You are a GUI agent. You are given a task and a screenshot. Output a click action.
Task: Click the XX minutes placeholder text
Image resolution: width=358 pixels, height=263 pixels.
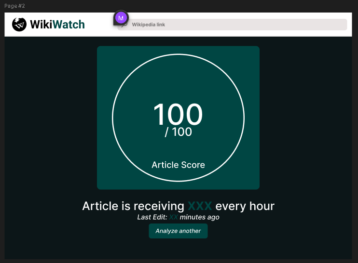[173, 217]
